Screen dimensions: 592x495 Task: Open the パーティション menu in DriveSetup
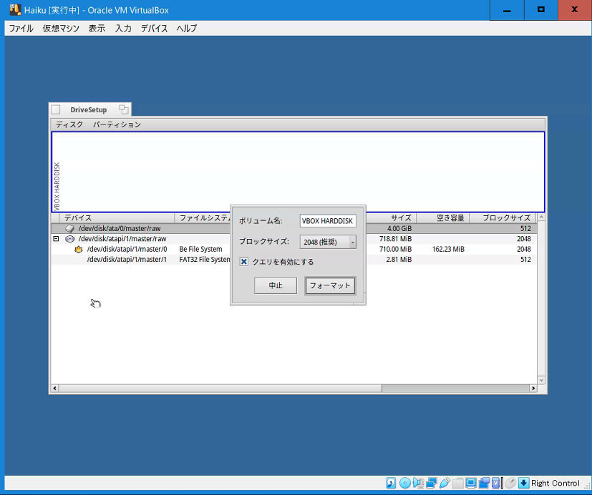117,124
